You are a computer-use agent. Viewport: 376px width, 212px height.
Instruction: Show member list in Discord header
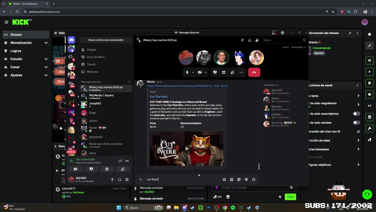(257, 40)
